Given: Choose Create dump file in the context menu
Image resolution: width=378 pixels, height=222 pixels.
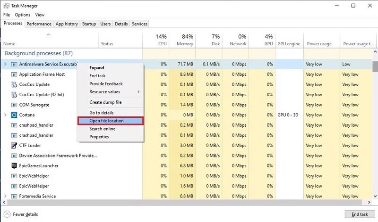Looking at the screenshot, I should (111, 102).
